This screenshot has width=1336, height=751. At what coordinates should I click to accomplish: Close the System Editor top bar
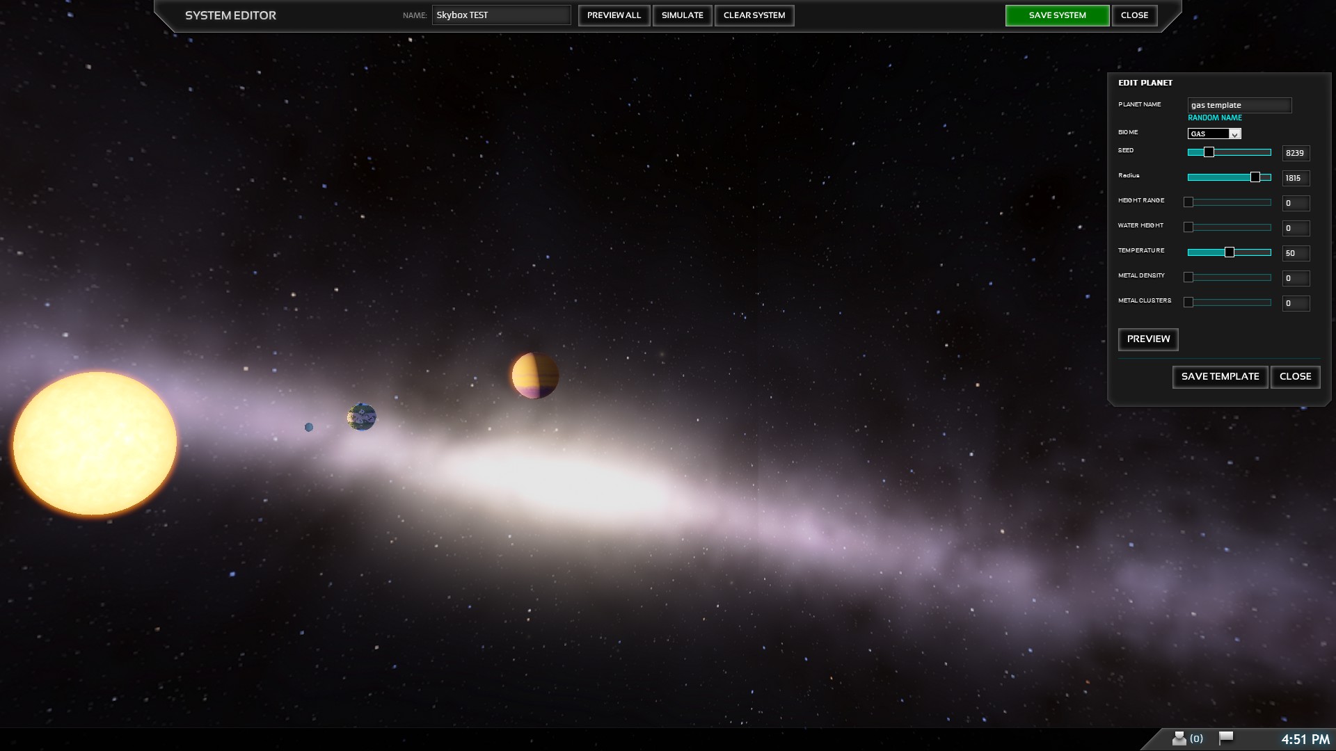(x=1134, y=15)
